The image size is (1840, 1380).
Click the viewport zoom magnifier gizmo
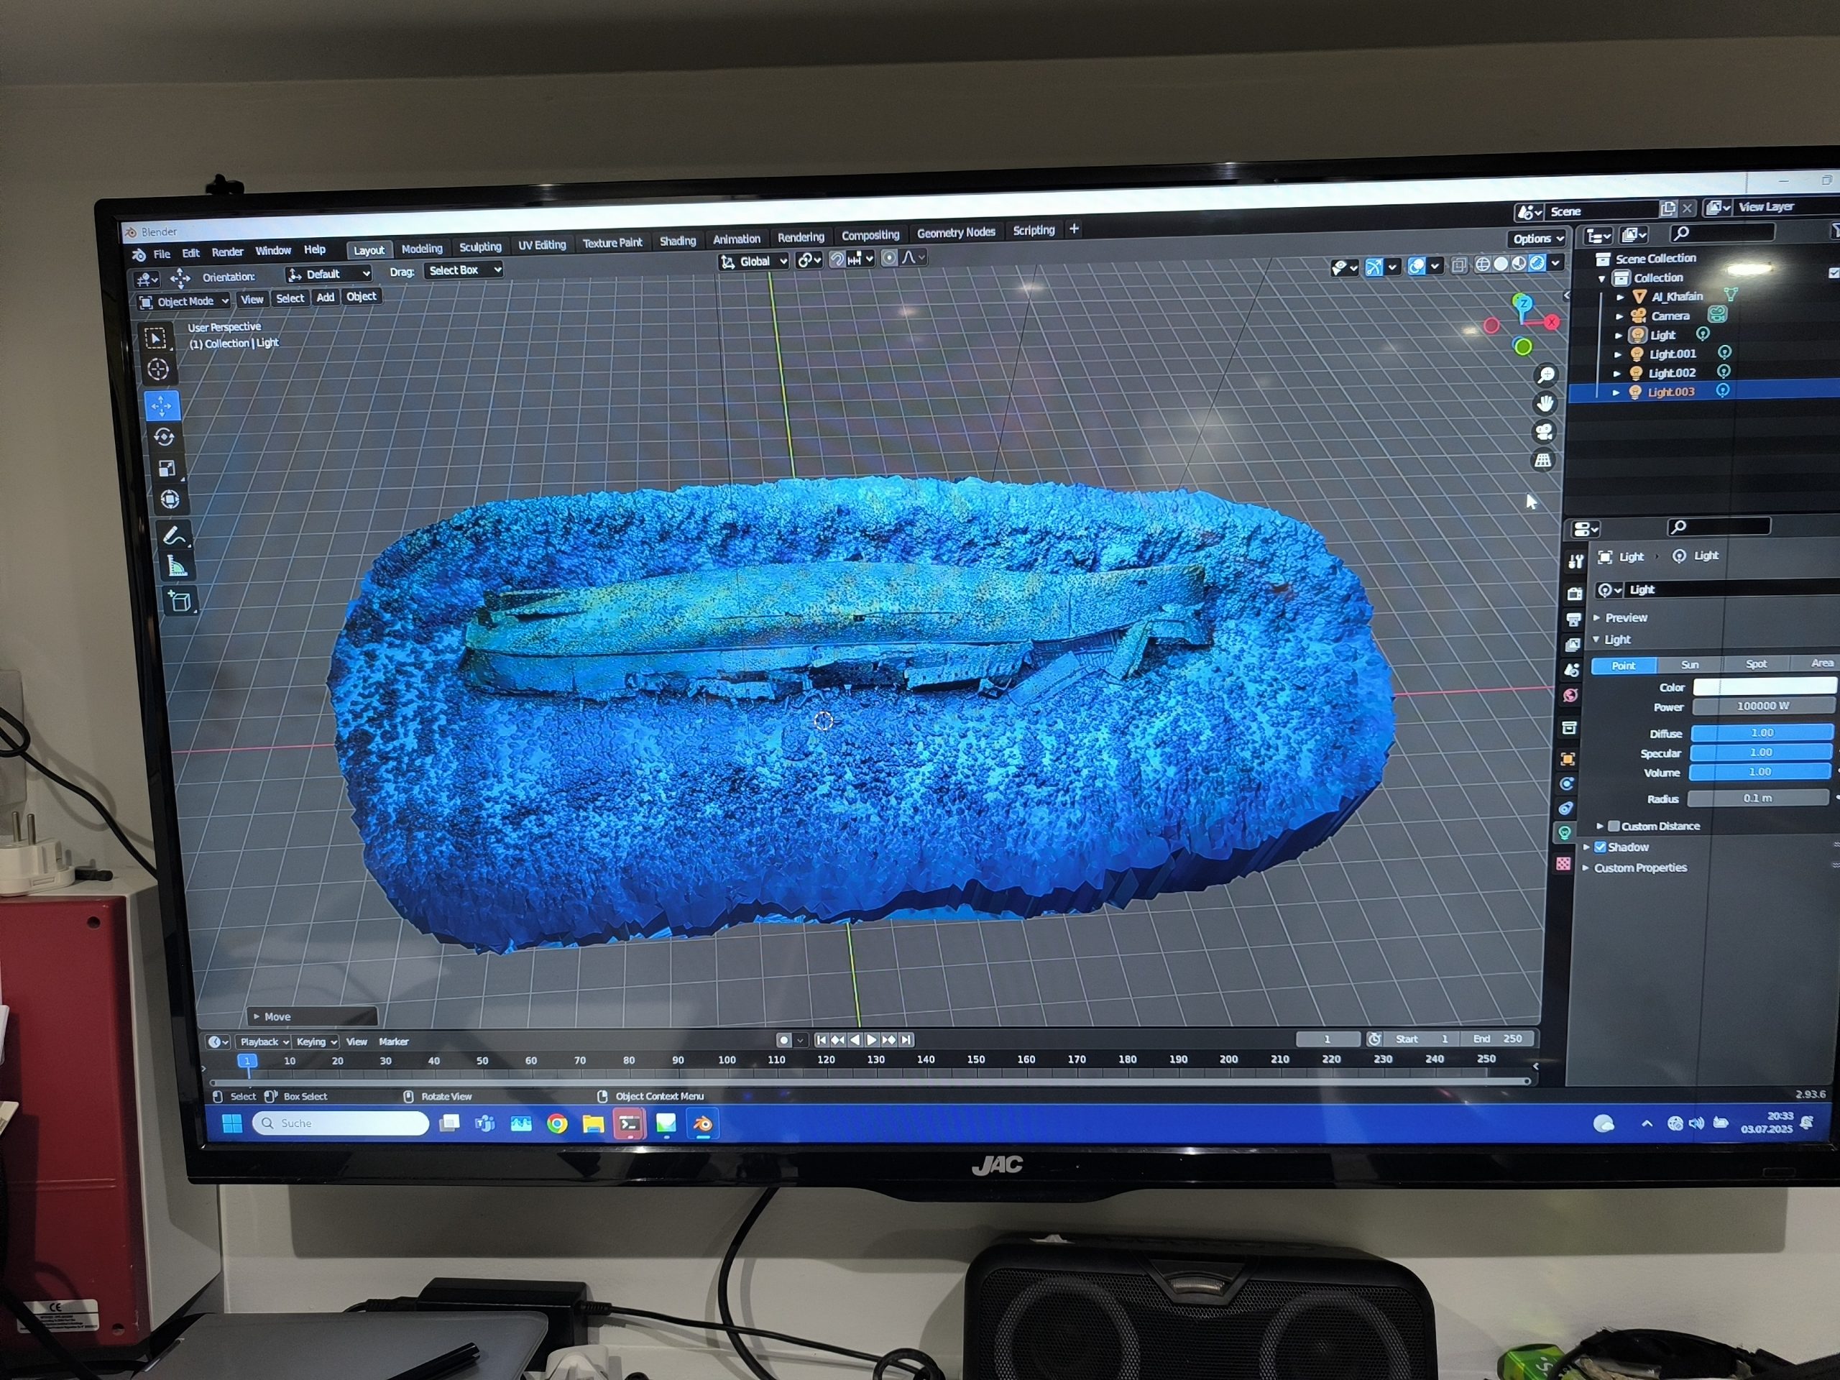1545,375
